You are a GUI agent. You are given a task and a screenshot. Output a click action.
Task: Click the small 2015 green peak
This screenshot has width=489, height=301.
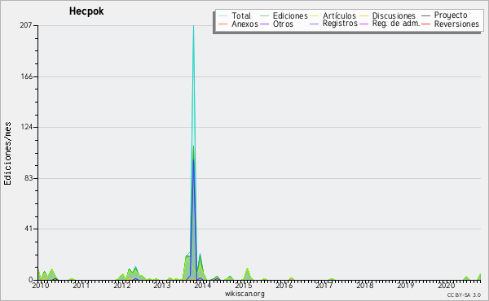point(247,273)
